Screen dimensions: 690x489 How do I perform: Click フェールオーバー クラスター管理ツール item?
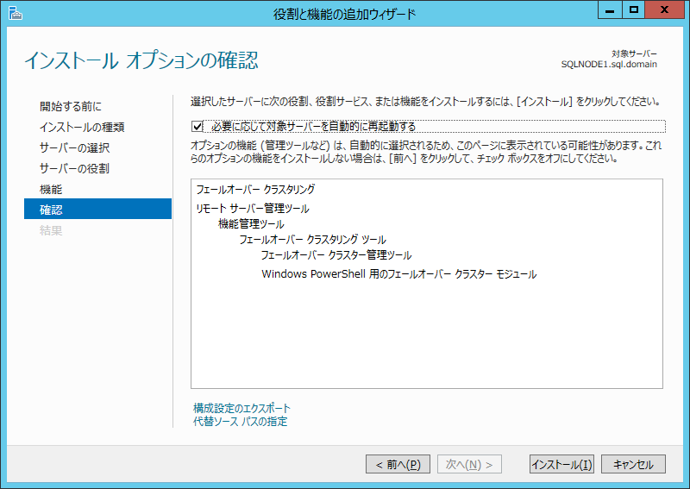tap(336, 255)
